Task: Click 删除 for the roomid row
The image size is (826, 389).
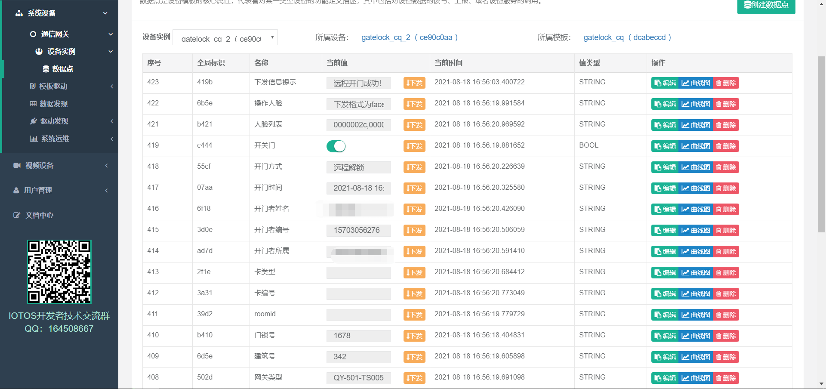Action: click(x=726, y=315)
